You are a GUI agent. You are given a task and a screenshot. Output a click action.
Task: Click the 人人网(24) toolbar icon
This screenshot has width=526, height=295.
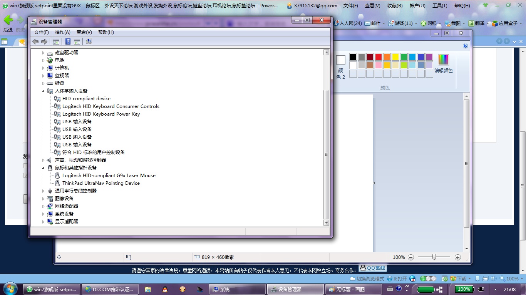336,23
